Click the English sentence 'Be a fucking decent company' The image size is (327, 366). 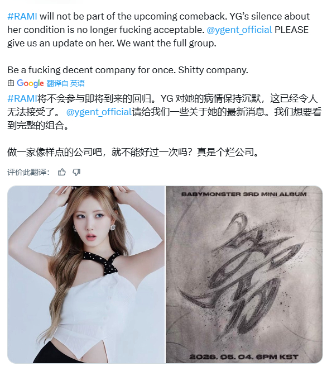pos(91,70)
